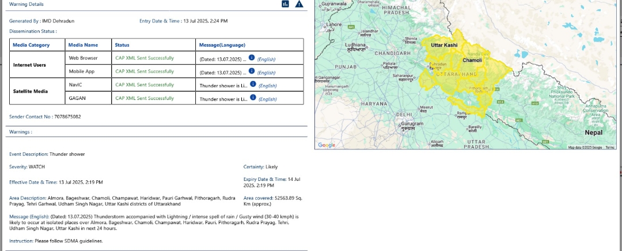Screen dimensions: 622x251
Task: Click the warning triangle icon in the header
Action: click(299, 4)
